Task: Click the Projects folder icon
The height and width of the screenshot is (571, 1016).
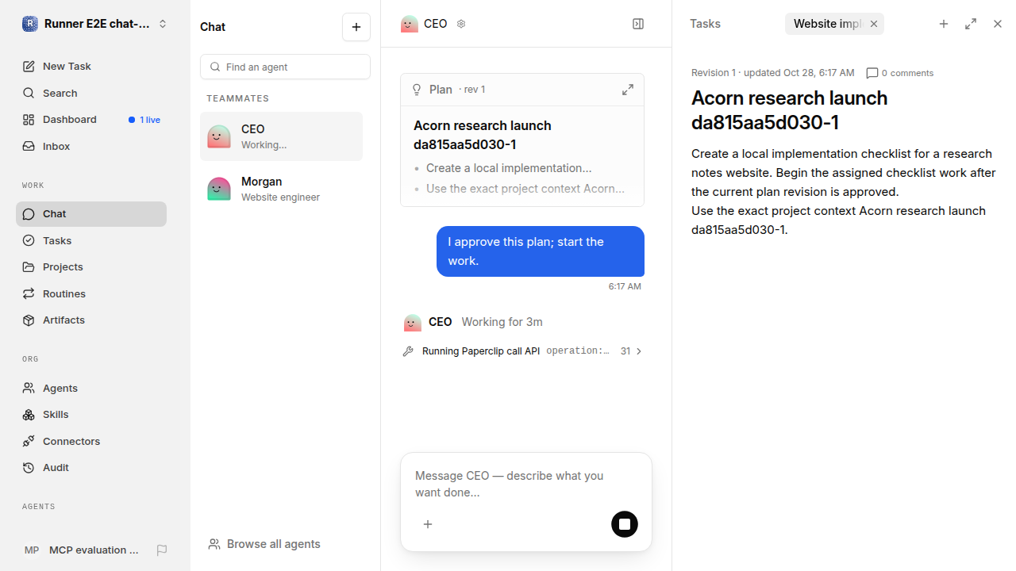Action: [29, 266]
